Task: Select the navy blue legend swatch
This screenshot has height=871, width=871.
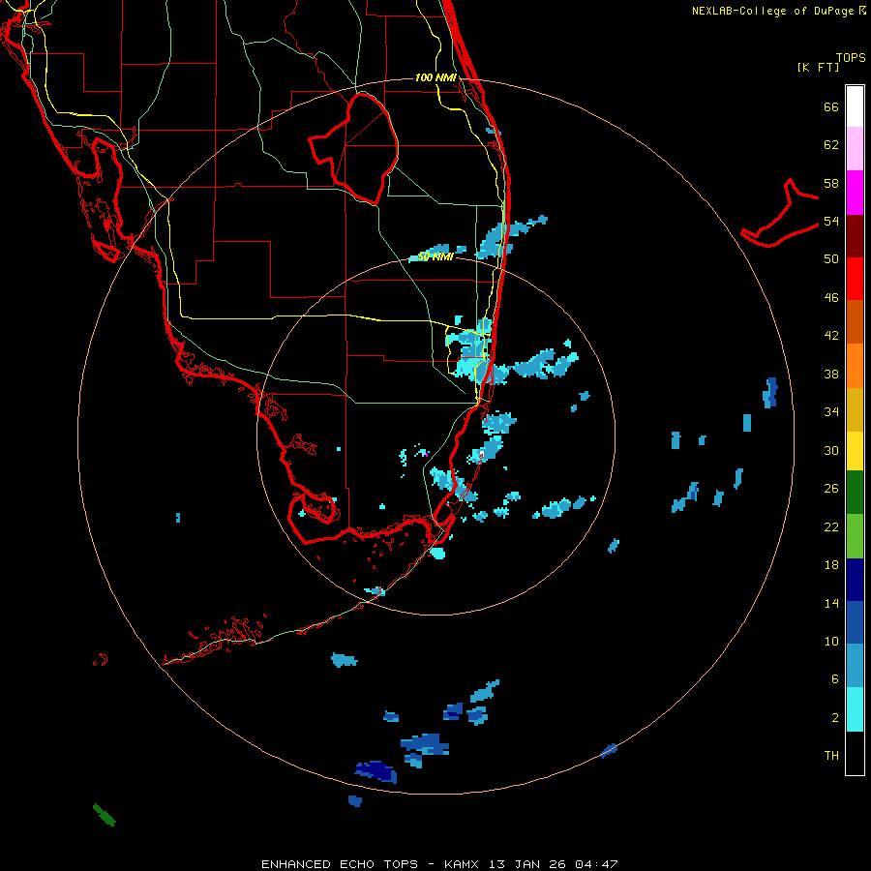Action: (855, 580)
